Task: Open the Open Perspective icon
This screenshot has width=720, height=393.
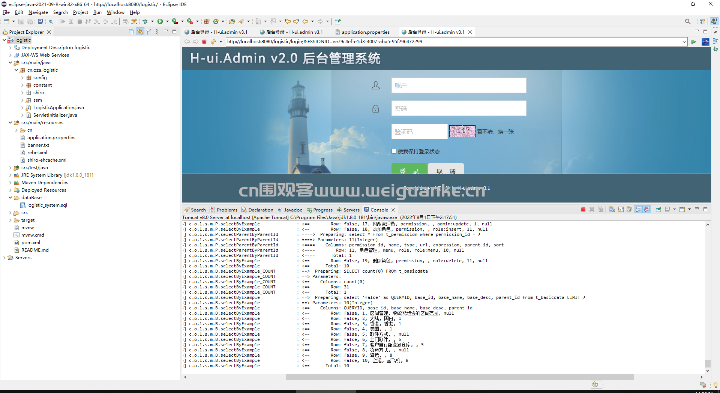Action: point(702,21)
